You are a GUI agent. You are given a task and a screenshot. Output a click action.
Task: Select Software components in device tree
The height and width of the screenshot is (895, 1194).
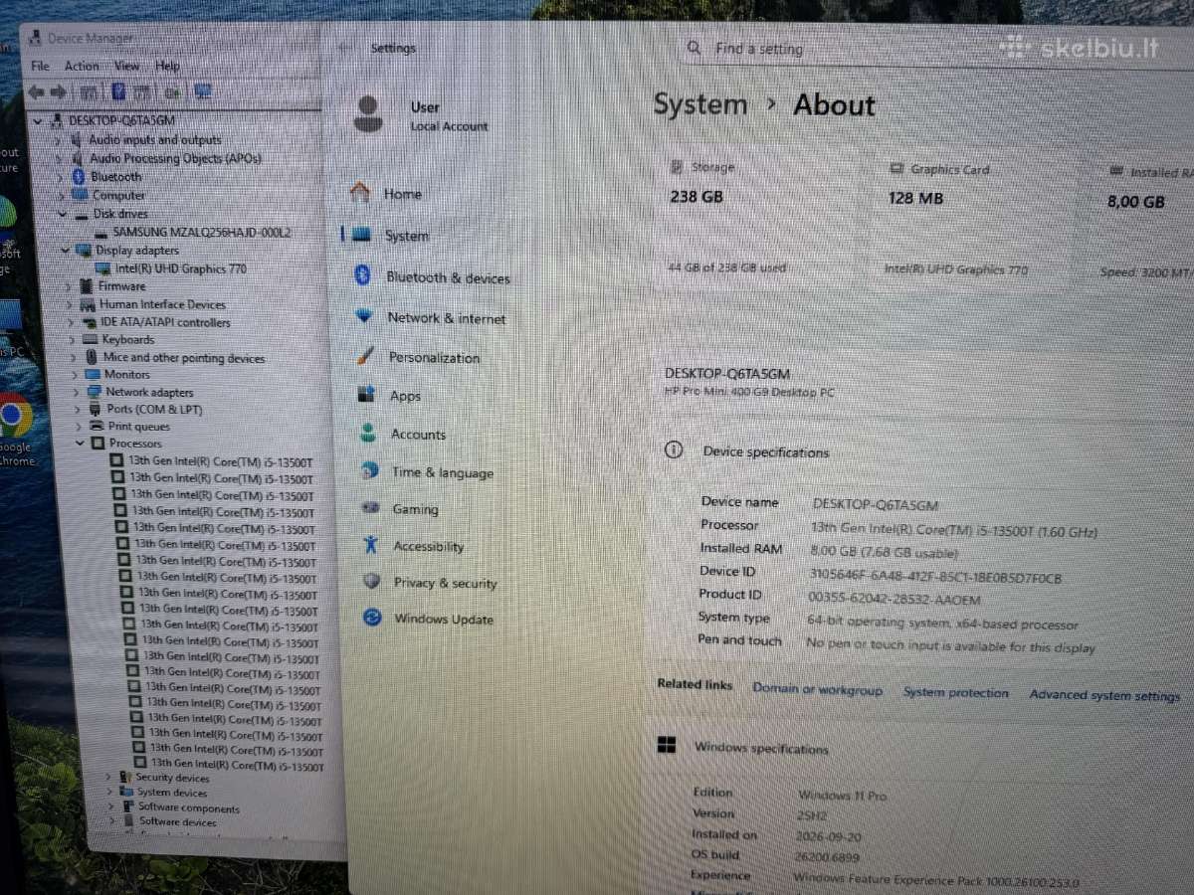tap(188, 808)
